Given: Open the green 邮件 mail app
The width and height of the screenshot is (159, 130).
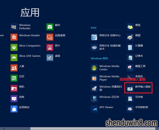Looking at the screenshot, I should 50,27.
